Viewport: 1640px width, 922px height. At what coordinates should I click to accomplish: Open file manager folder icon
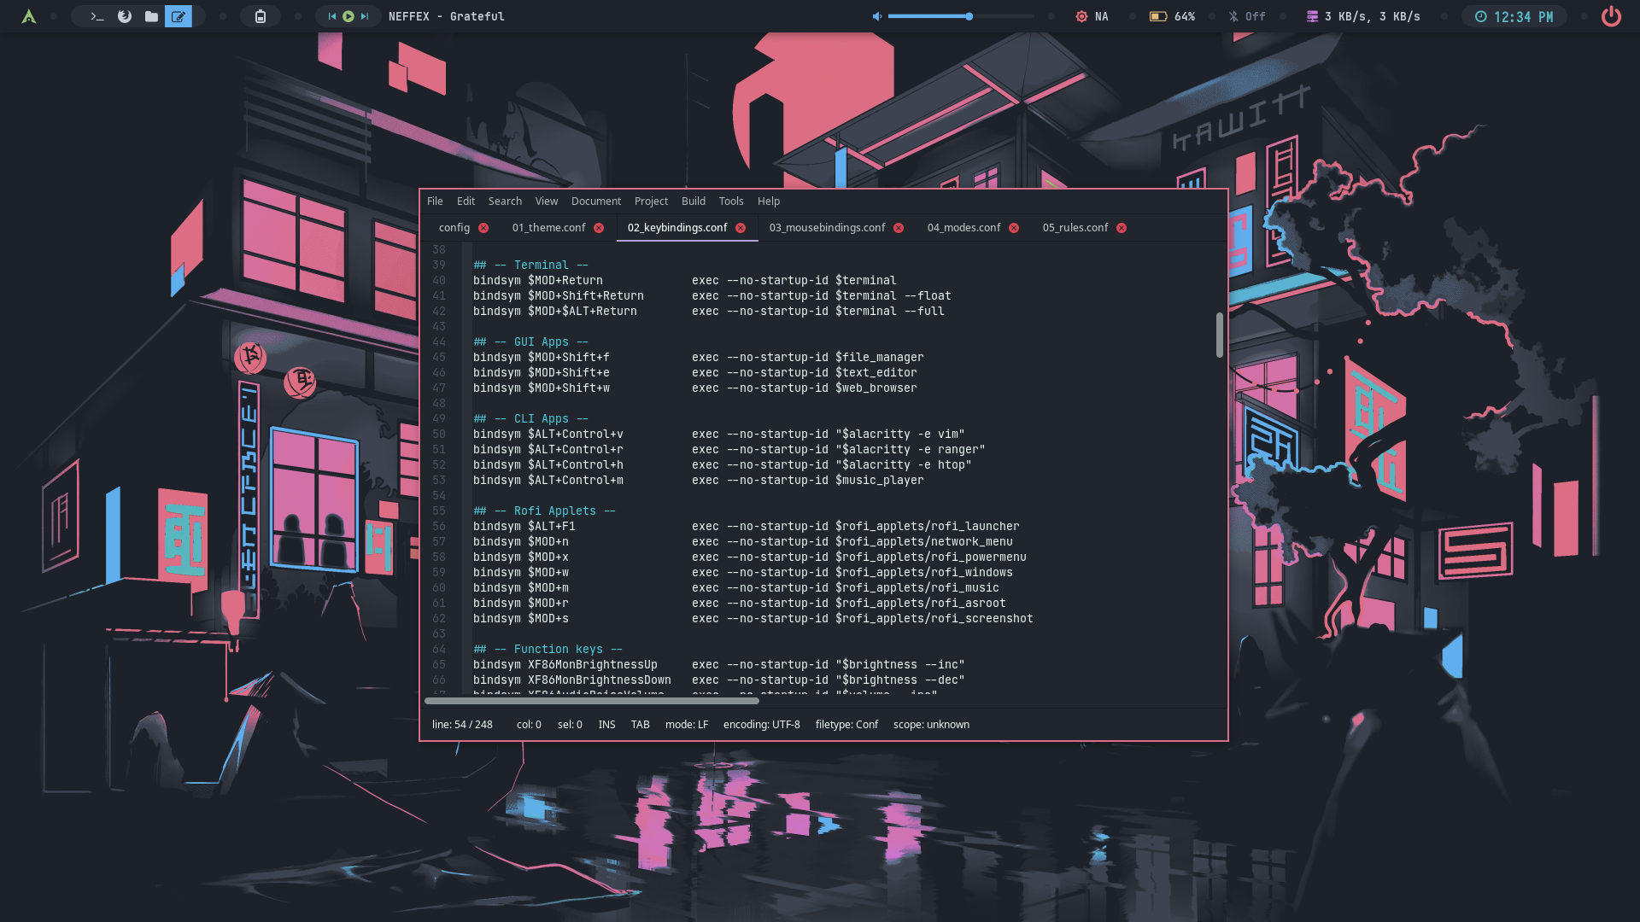pos(151,16)
